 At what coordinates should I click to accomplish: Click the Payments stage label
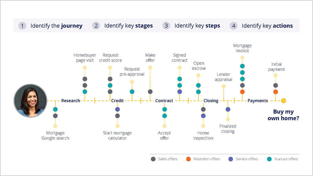258,101
